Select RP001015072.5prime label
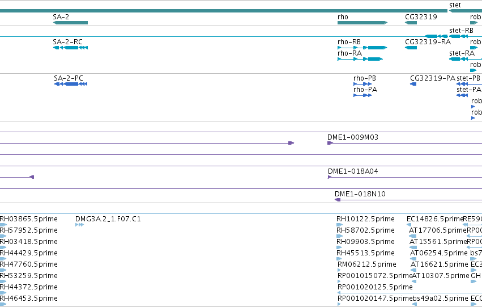 (x=375, y=276)
